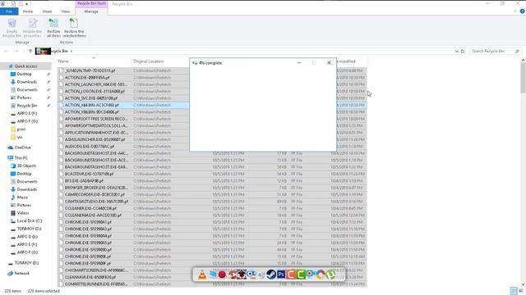Click the Recycle Bin Tools contextual tab header
Image resolution: width=526 pixels, height=295 pixels.
tap(91, 3)
